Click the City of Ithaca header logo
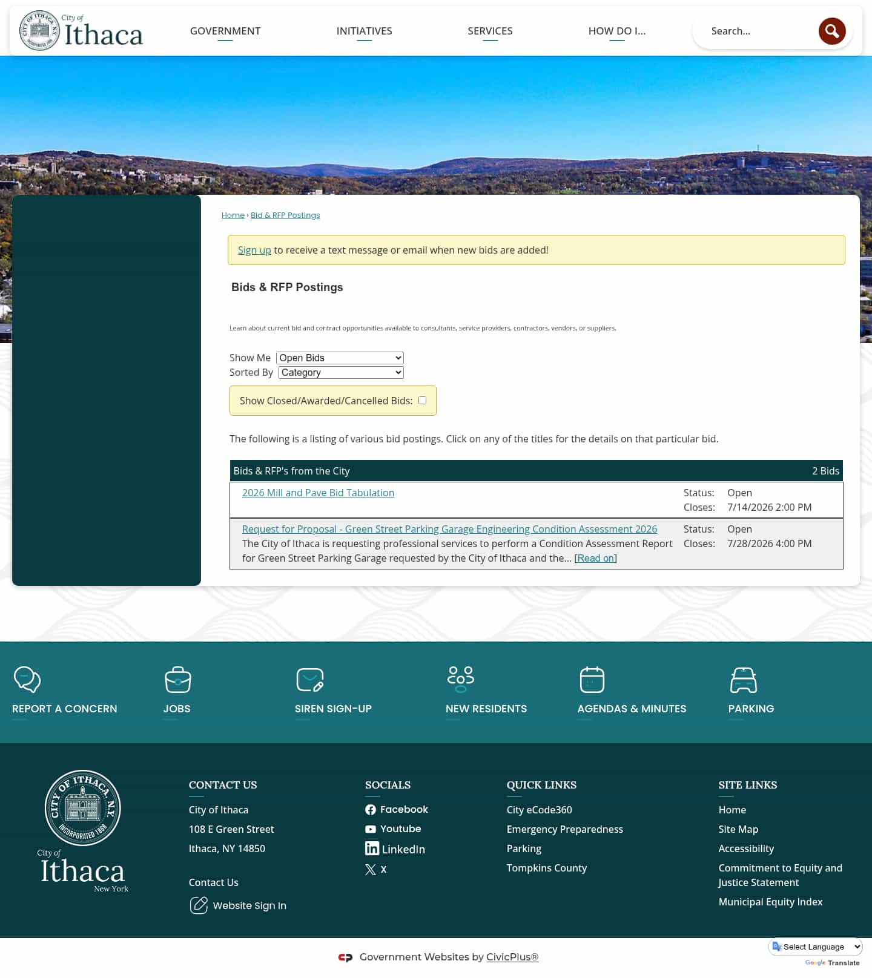 (81, 30)
